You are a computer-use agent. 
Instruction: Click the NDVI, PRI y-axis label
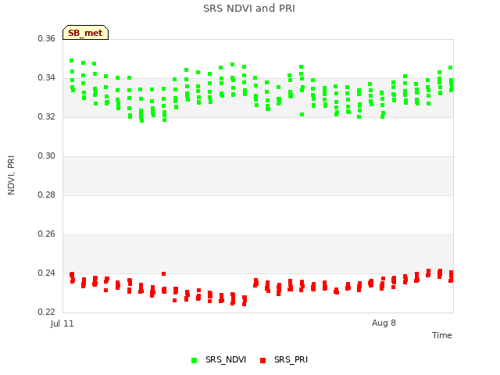(x=11, y=175)
